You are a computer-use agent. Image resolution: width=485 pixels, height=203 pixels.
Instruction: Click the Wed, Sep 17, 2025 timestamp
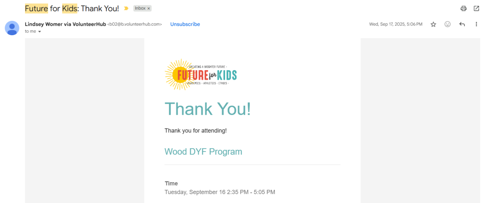click(396, 24)
